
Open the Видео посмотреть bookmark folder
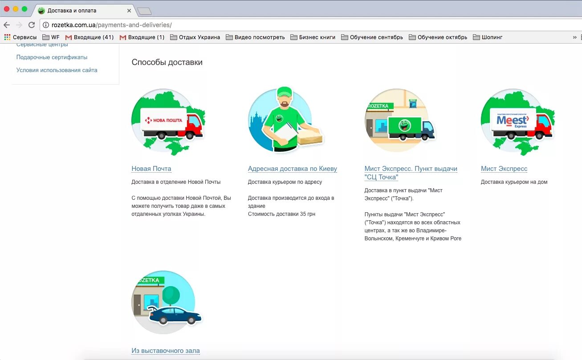coord(255,37)
